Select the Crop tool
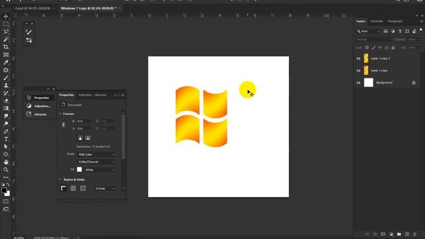Image resolution: width=425 pixels, height=239 pixels. click(6, 47)
